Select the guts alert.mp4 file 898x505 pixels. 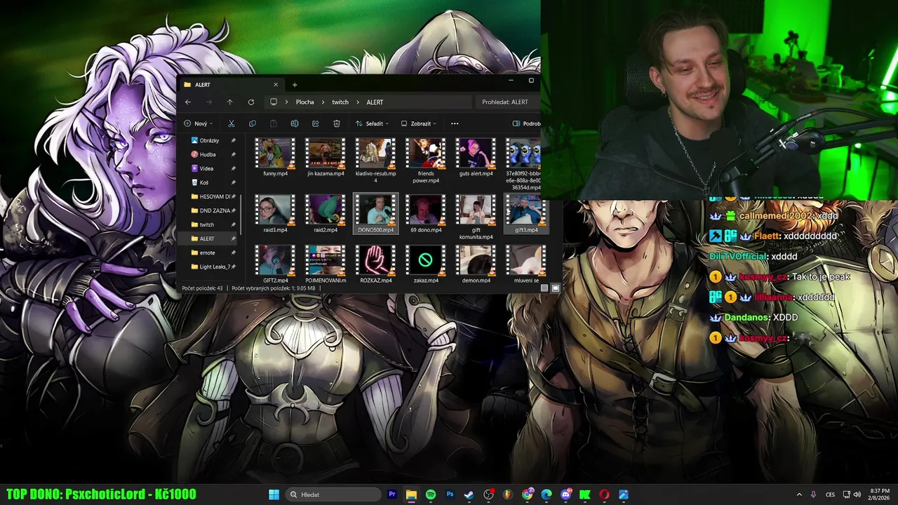(x=476, y=158)
